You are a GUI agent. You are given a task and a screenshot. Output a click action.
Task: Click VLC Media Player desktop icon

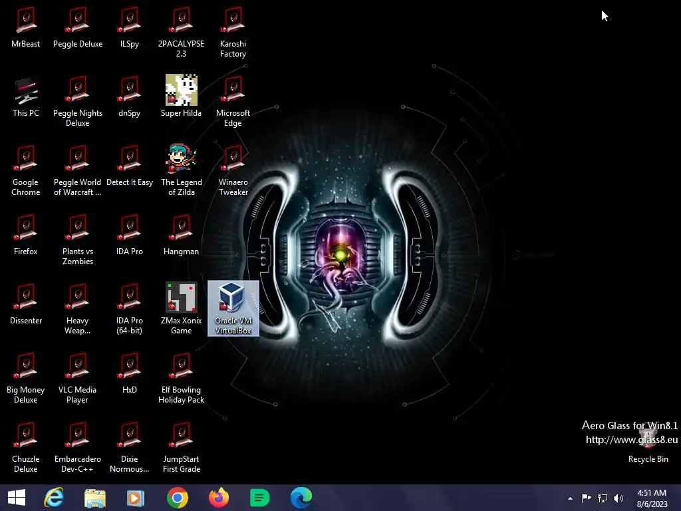[x=78, y=378]
